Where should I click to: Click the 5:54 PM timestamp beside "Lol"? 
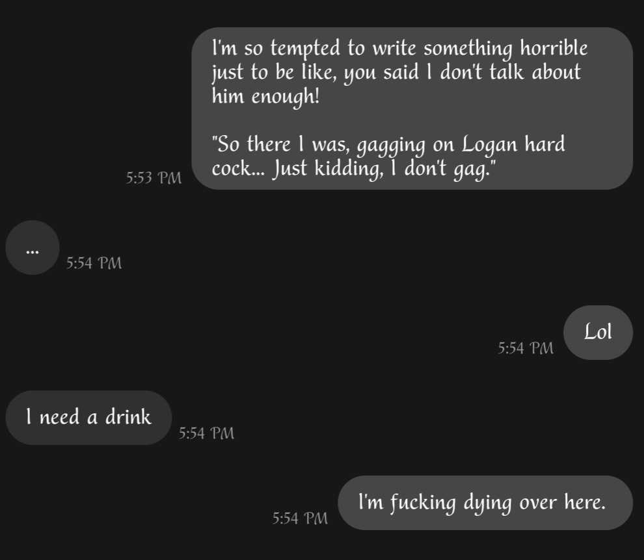(526, 348)
